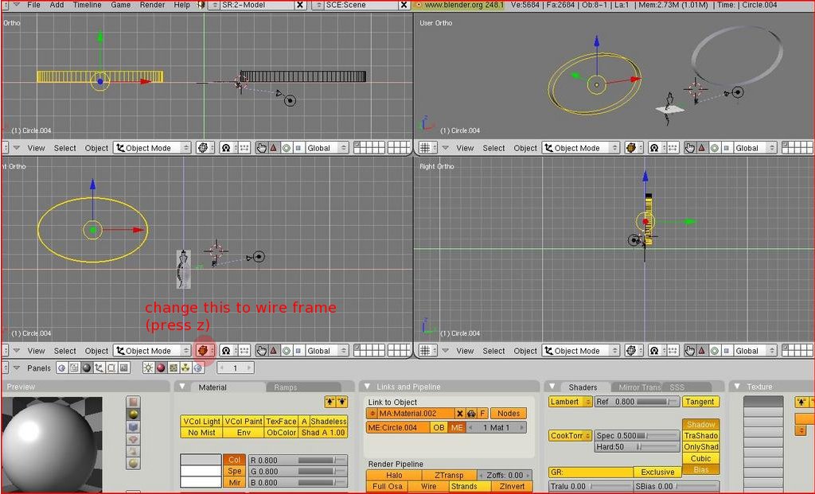Open the Logic context in Panels header
The image size is (815, 494).
62,368
